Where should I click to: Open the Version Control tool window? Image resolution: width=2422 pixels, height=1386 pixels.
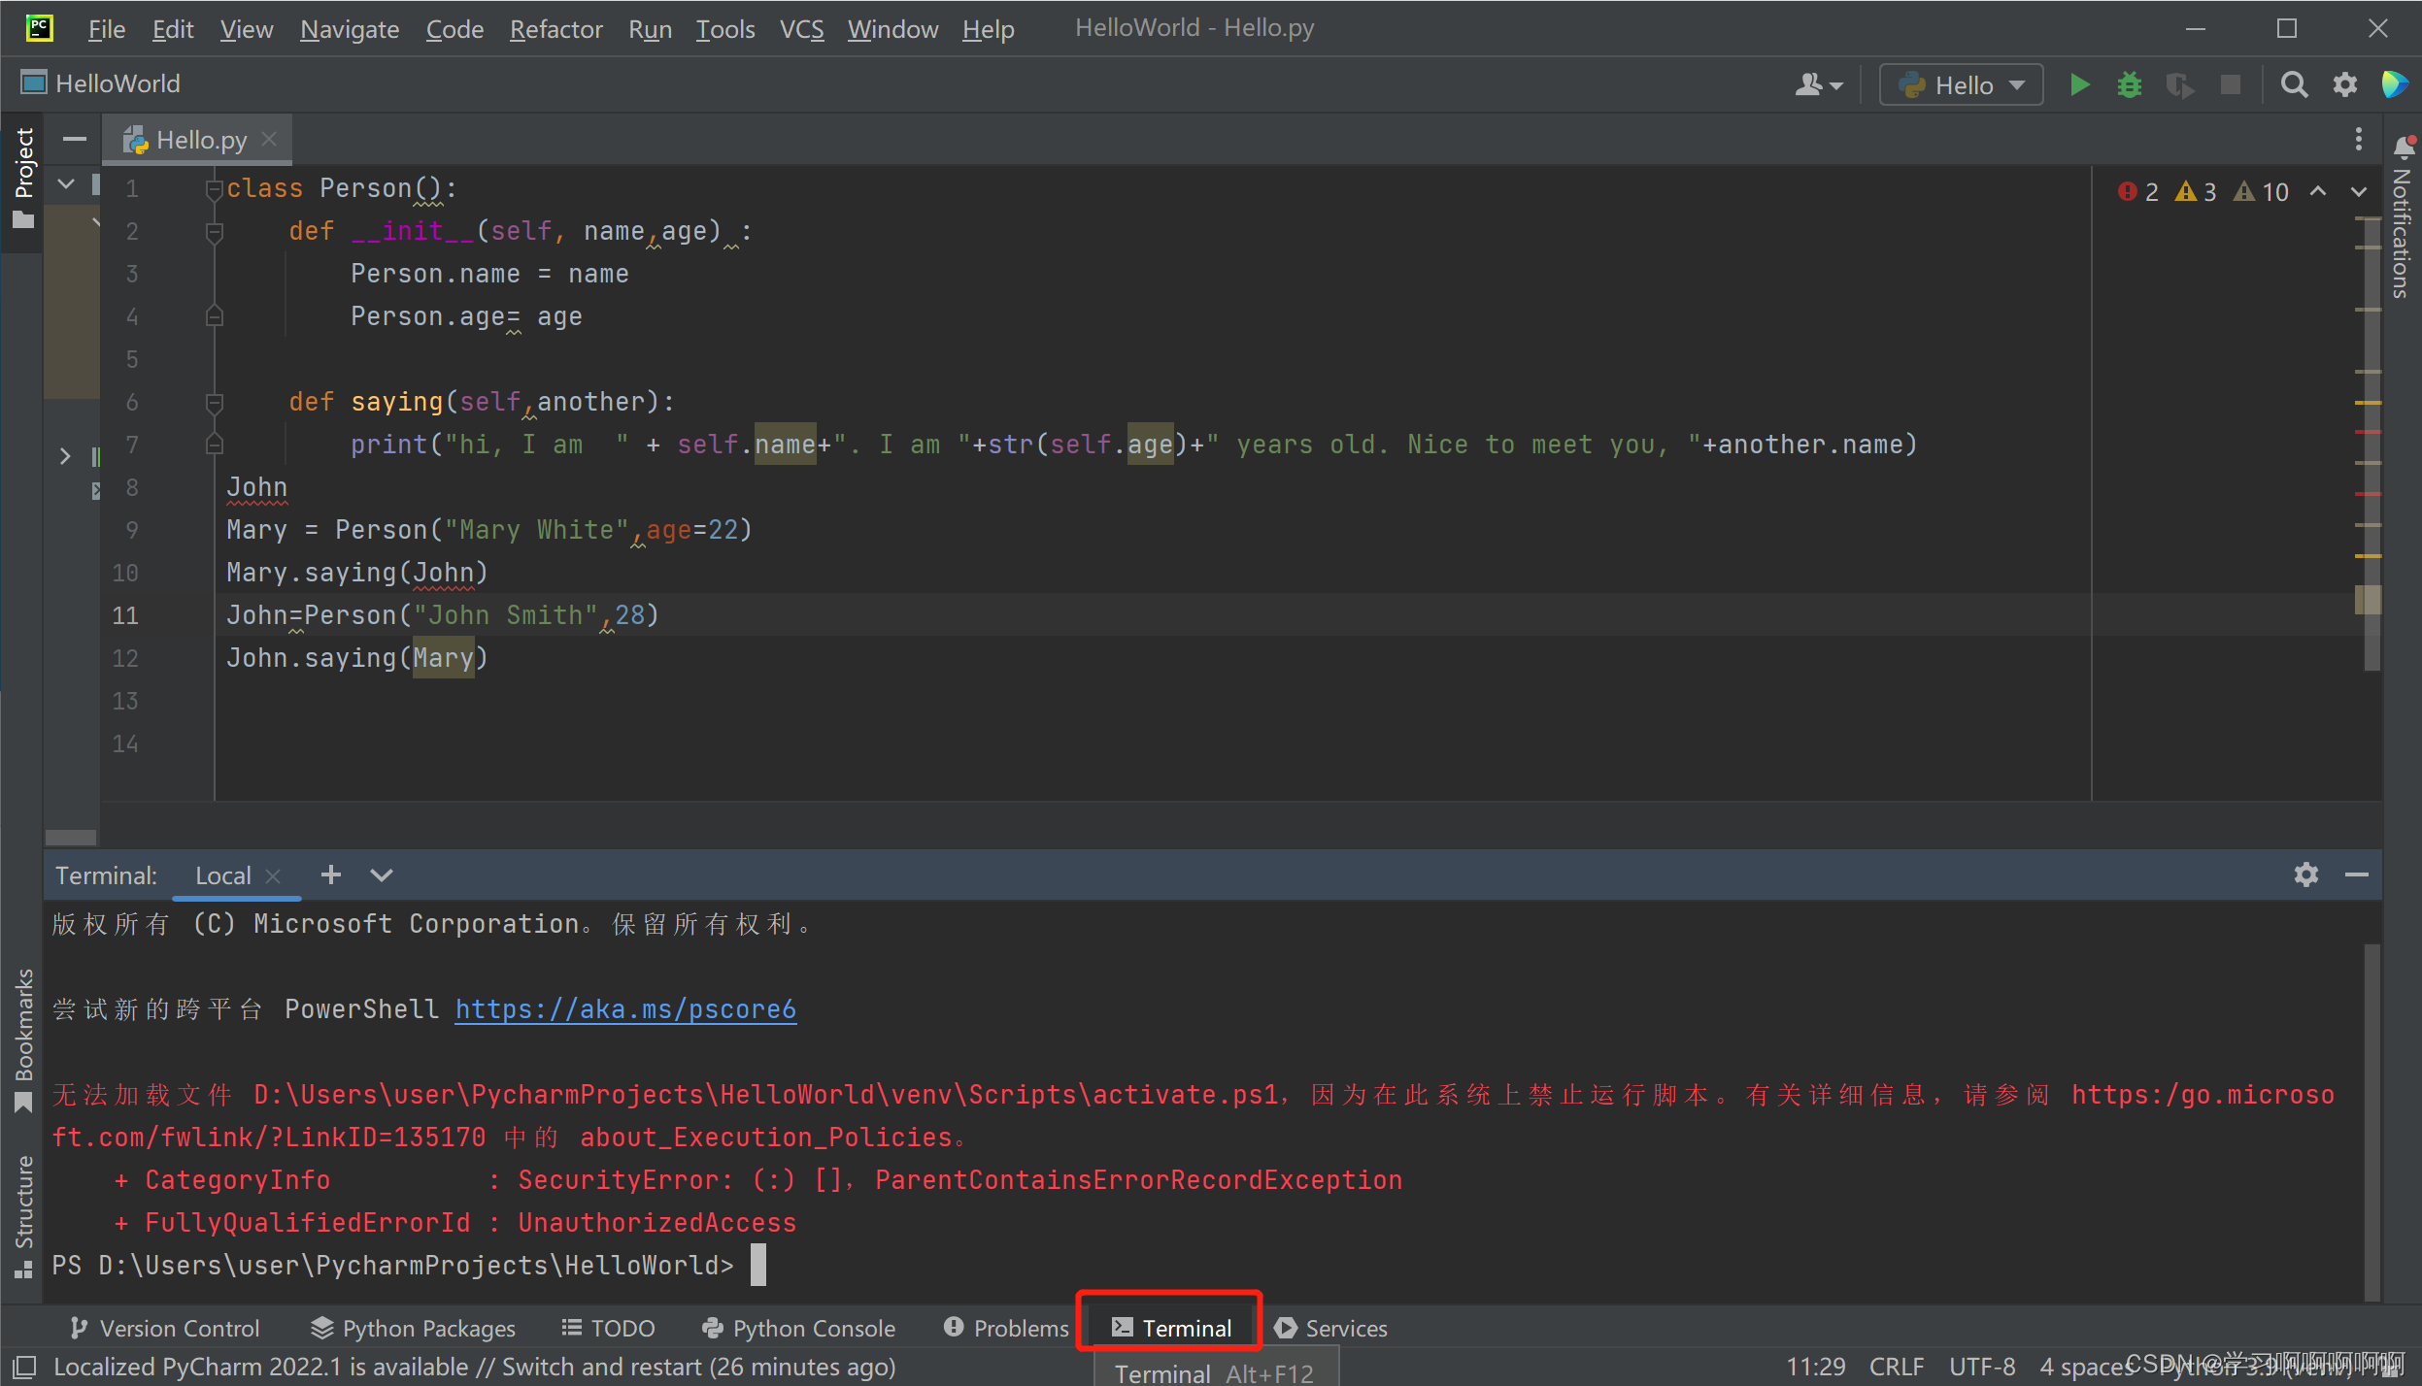(165, 1328)
